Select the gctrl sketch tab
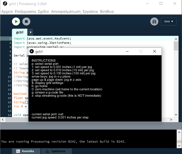Viewport: 182px width, 154px height. 20,32
